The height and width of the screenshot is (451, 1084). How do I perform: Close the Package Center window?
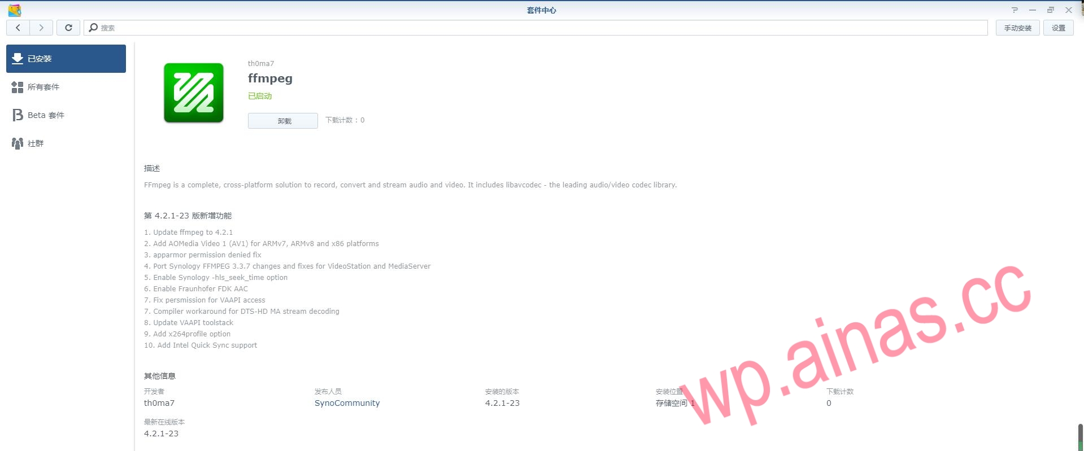coord(1069,10)
